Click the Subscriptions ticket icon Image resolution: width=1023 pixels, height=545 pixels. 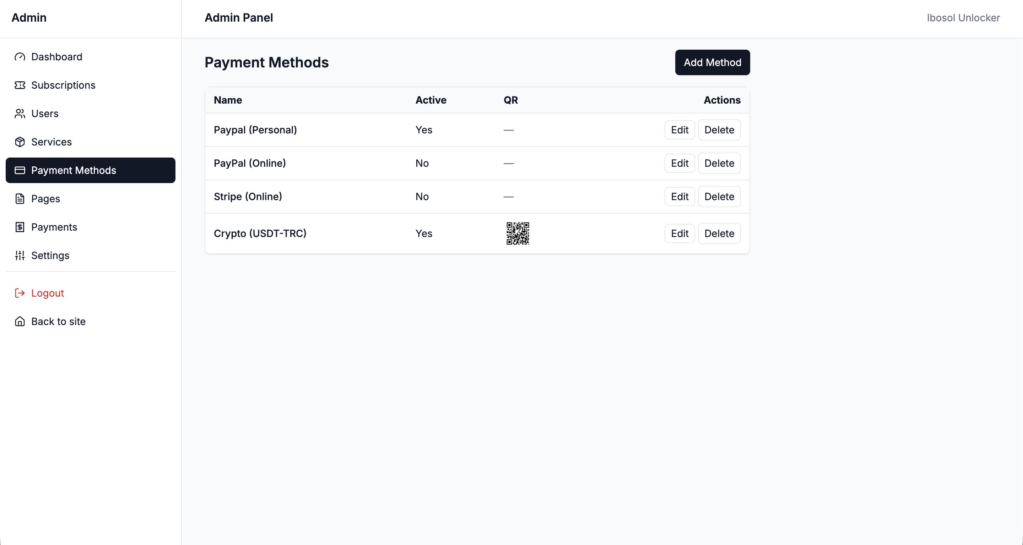pos(20,85)
